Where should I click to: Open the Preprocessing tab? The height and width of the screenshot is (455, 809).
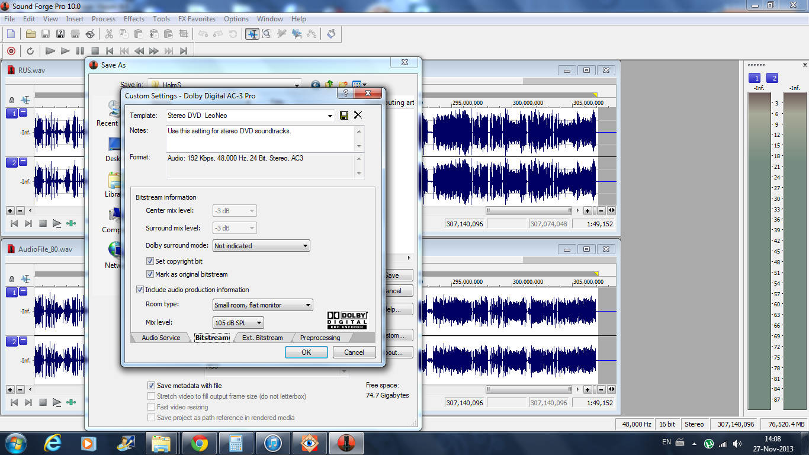pos(320,338)
